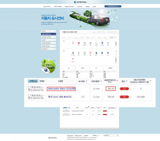Open the green car CO2 emissions badge
This screenshot has width=160, height=141.
pos(49,66)
